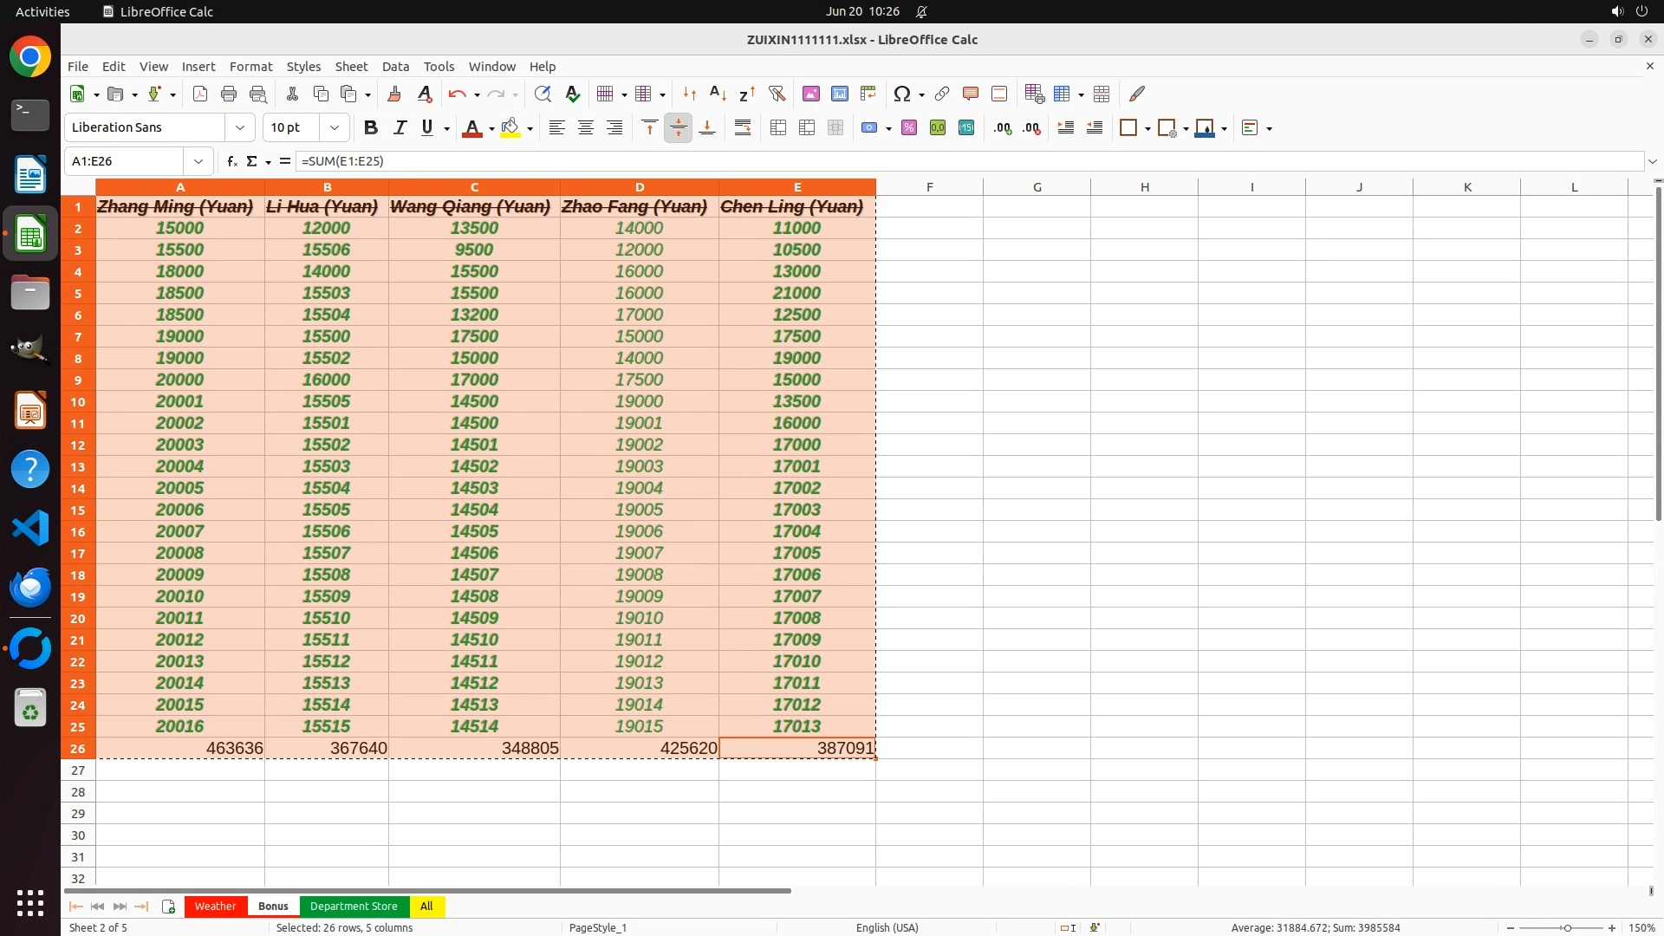Viewport: 1664px width, 936px height.
Task: Open the font size dropdown
Action: coord(334,128)
